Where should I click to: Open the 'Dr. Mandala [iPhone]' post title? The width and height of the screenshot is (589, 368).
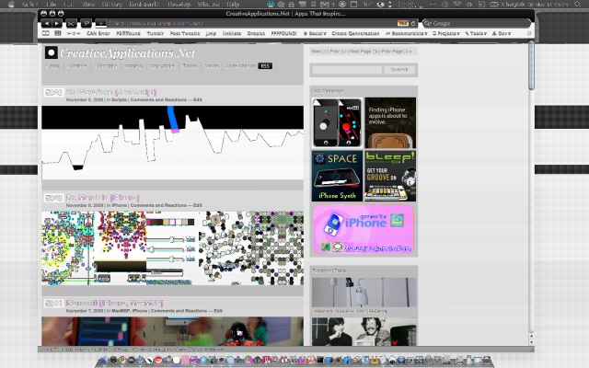[102, 198]
